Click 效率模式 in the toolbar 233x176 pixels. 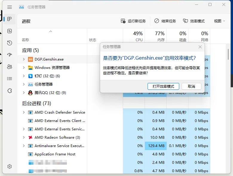194,21
